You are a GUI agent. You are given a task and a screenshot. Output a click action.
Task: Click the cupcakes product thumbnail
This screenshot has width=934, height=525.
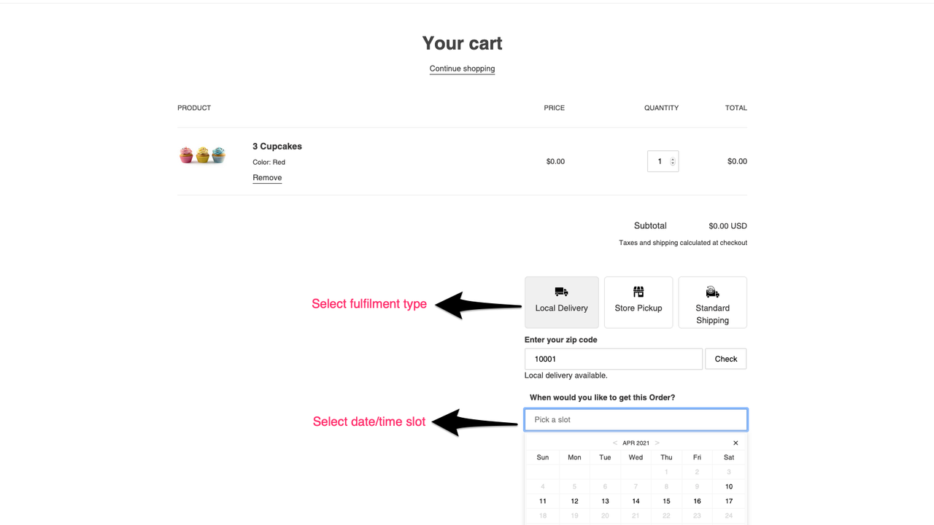tap(203, 155)
